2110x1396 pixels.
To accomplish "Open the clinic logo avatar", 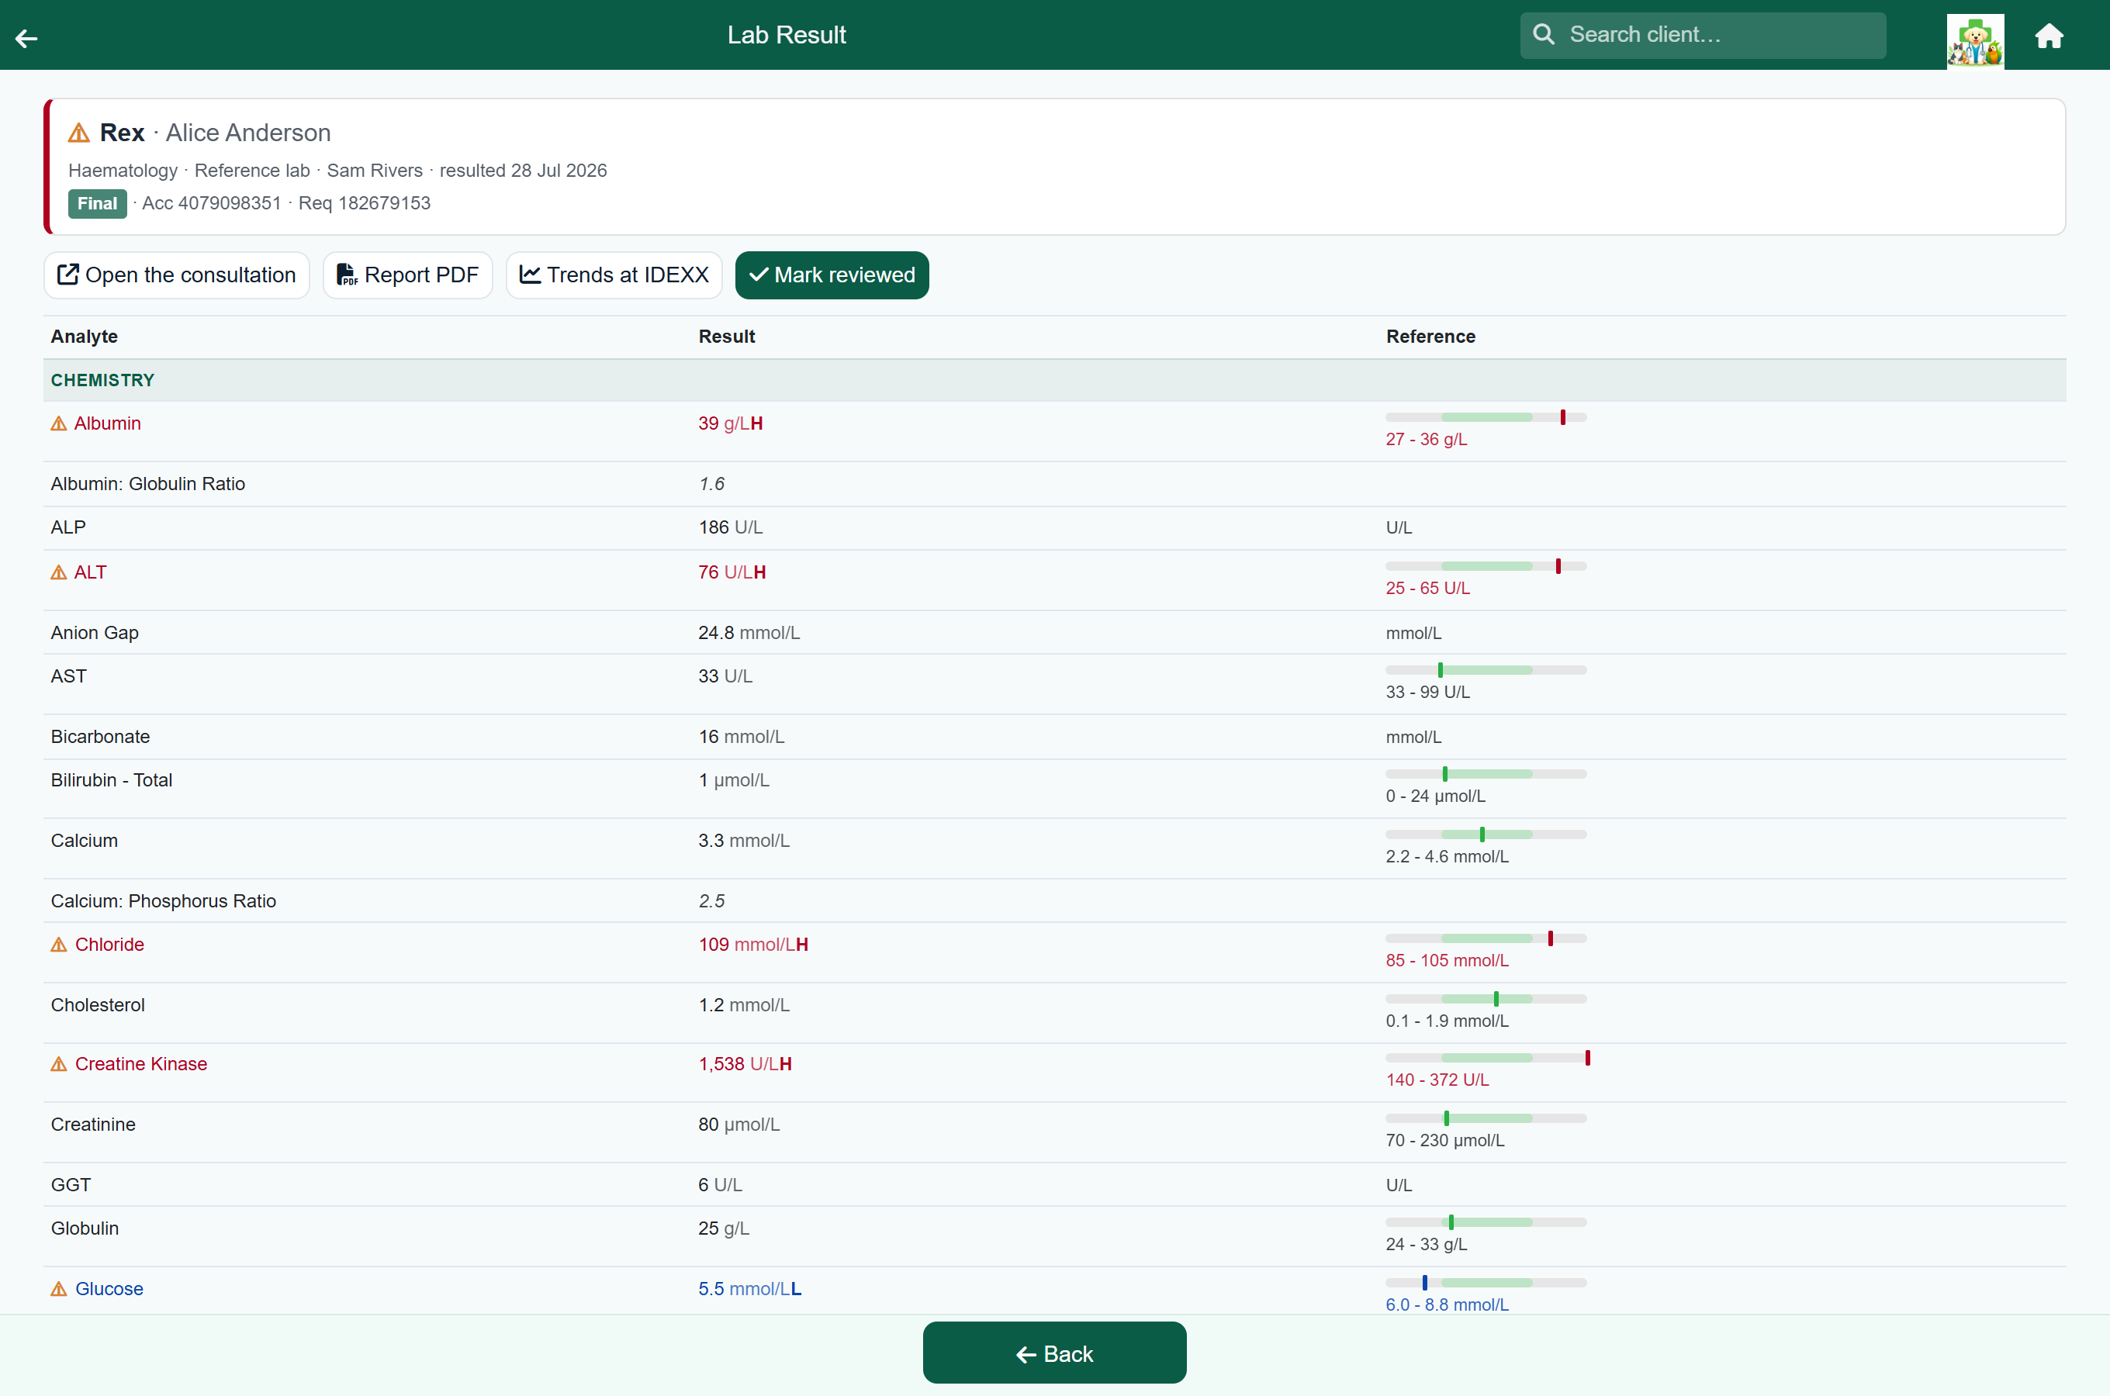I will click(x=1975, y=40).
